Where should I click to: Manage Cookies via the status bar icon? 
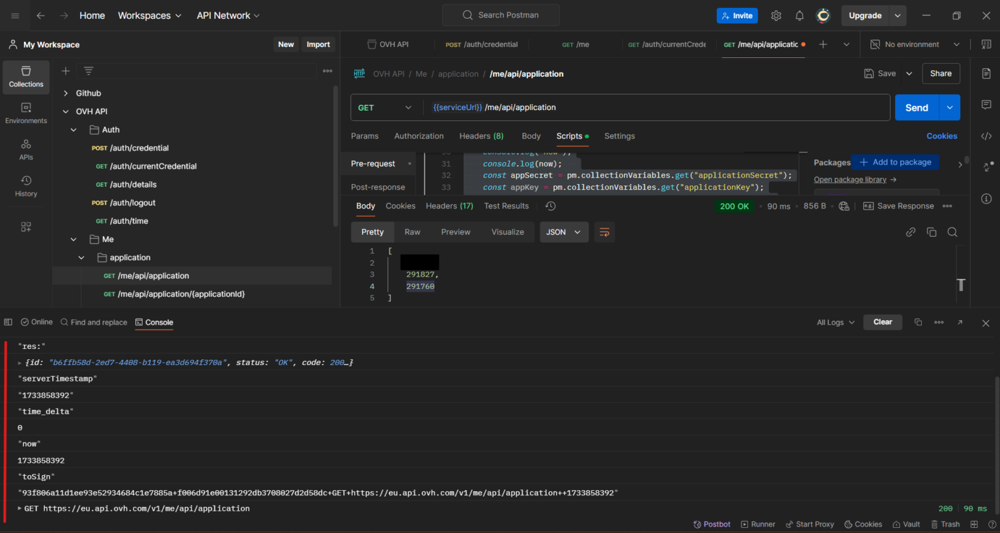coord(863,524)
